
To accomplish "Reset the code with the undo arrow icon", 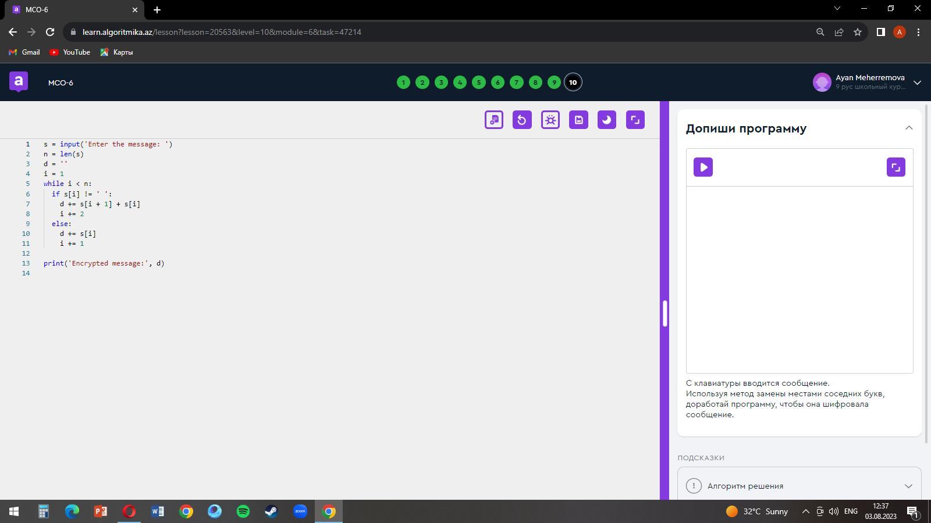I will click(522, 120).
